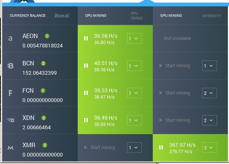
Task: Click the CURRENCY BALANCE header
Action: click(28, 15)
